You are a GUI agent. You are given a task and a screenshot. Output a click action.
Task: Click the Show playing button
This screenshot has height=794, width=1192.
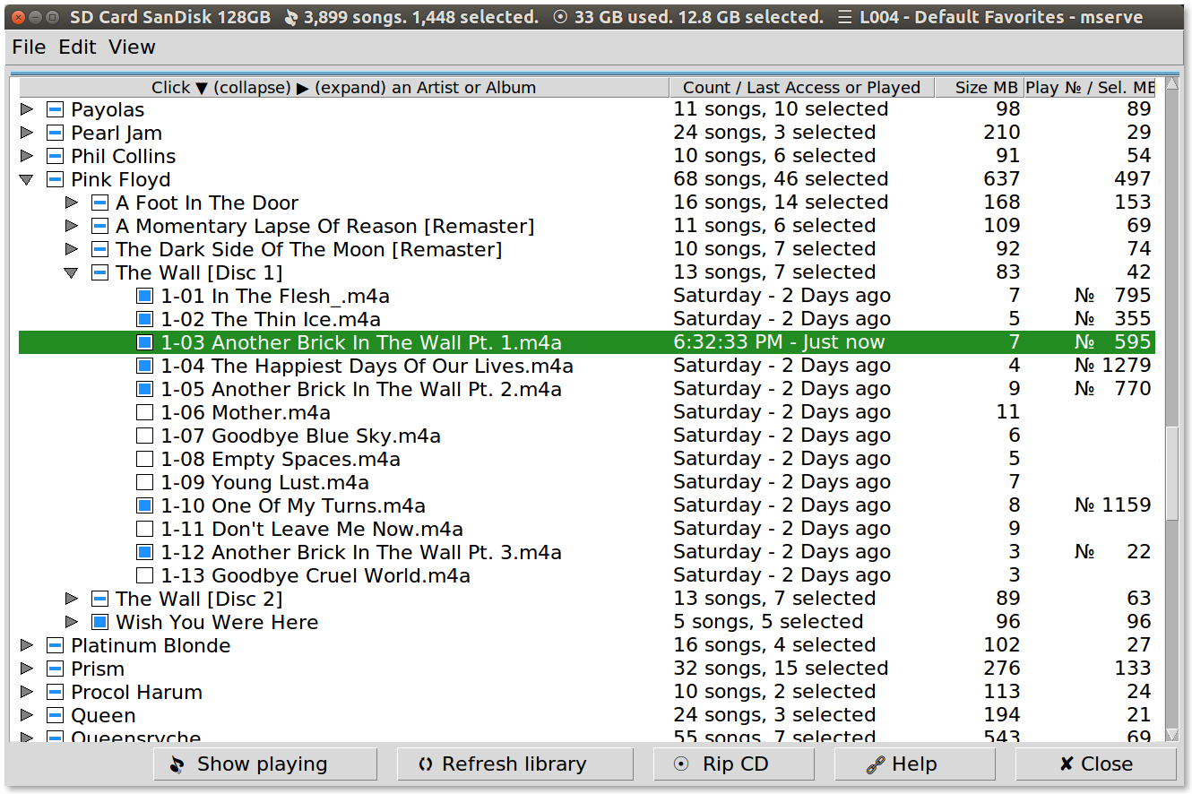(265, 764)
